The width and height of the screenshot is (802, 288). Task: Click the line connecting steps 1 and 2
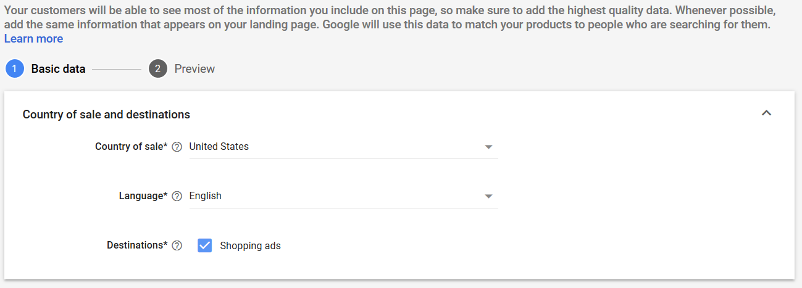pos(117,70)
